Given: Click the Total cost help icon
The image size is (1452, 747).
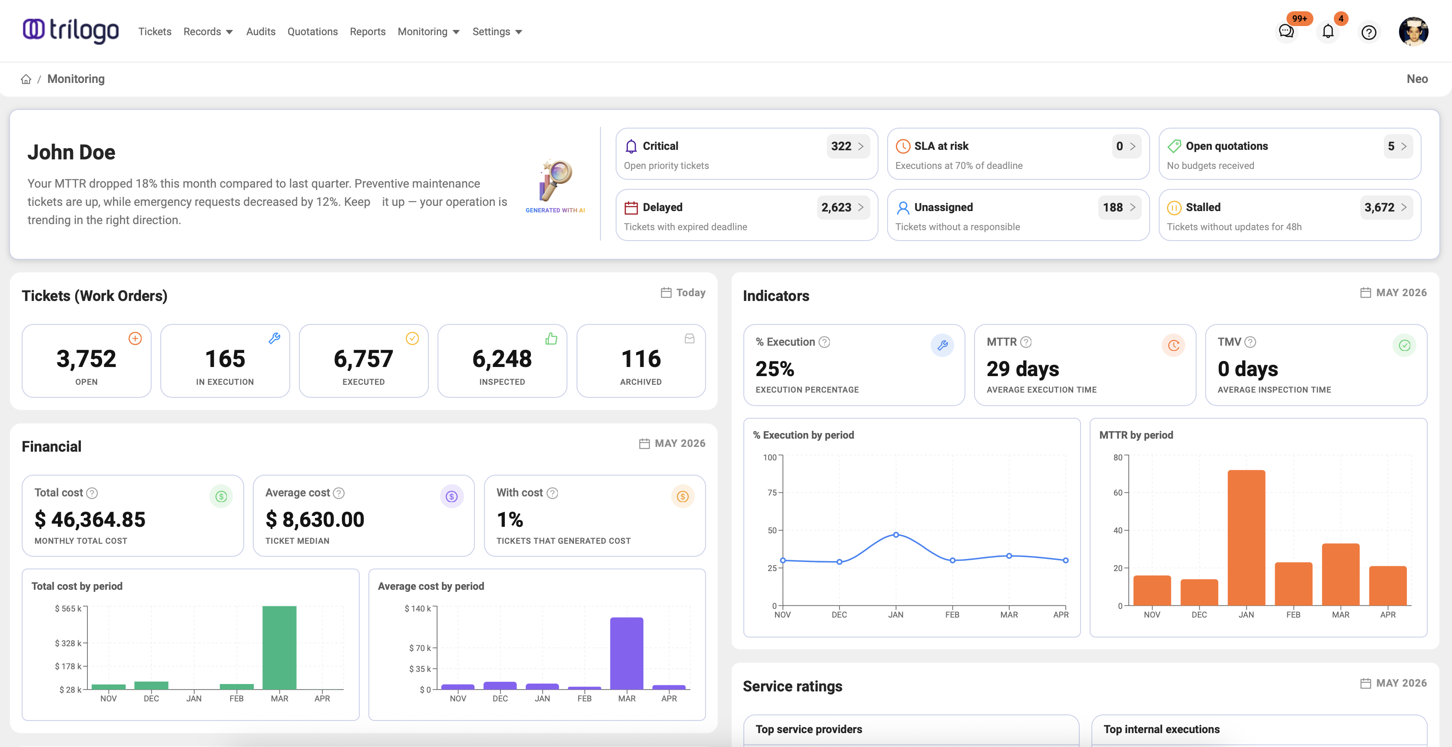Looking at the screenshot, I should [92, 493].
